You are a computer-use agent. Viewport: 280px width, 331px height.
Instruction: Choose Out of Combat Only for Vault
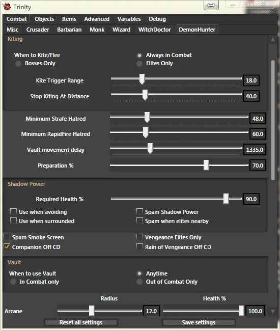139,282
